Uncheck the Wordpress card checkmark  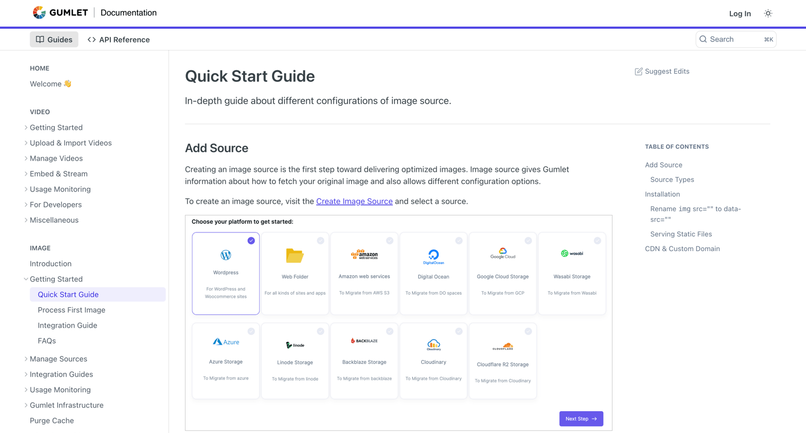coord(251,240)
